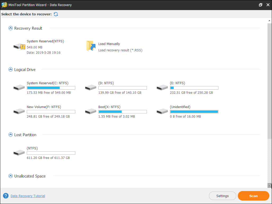Select the Unidentified drive icon
Image resolution: width=272 pixels, height=204 pixels.
click(162, 111)
